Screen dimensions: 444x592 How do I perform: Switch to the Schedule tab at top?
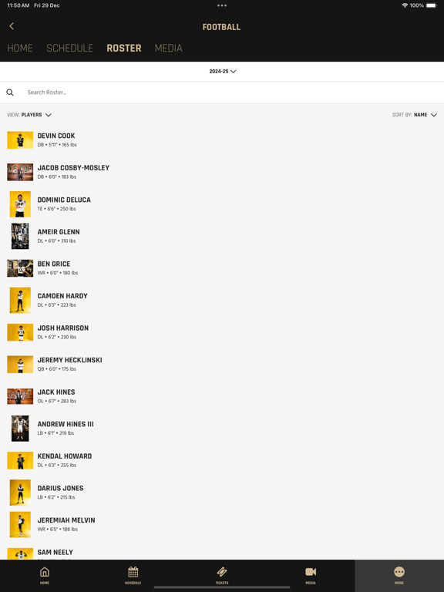click(69, 48)
